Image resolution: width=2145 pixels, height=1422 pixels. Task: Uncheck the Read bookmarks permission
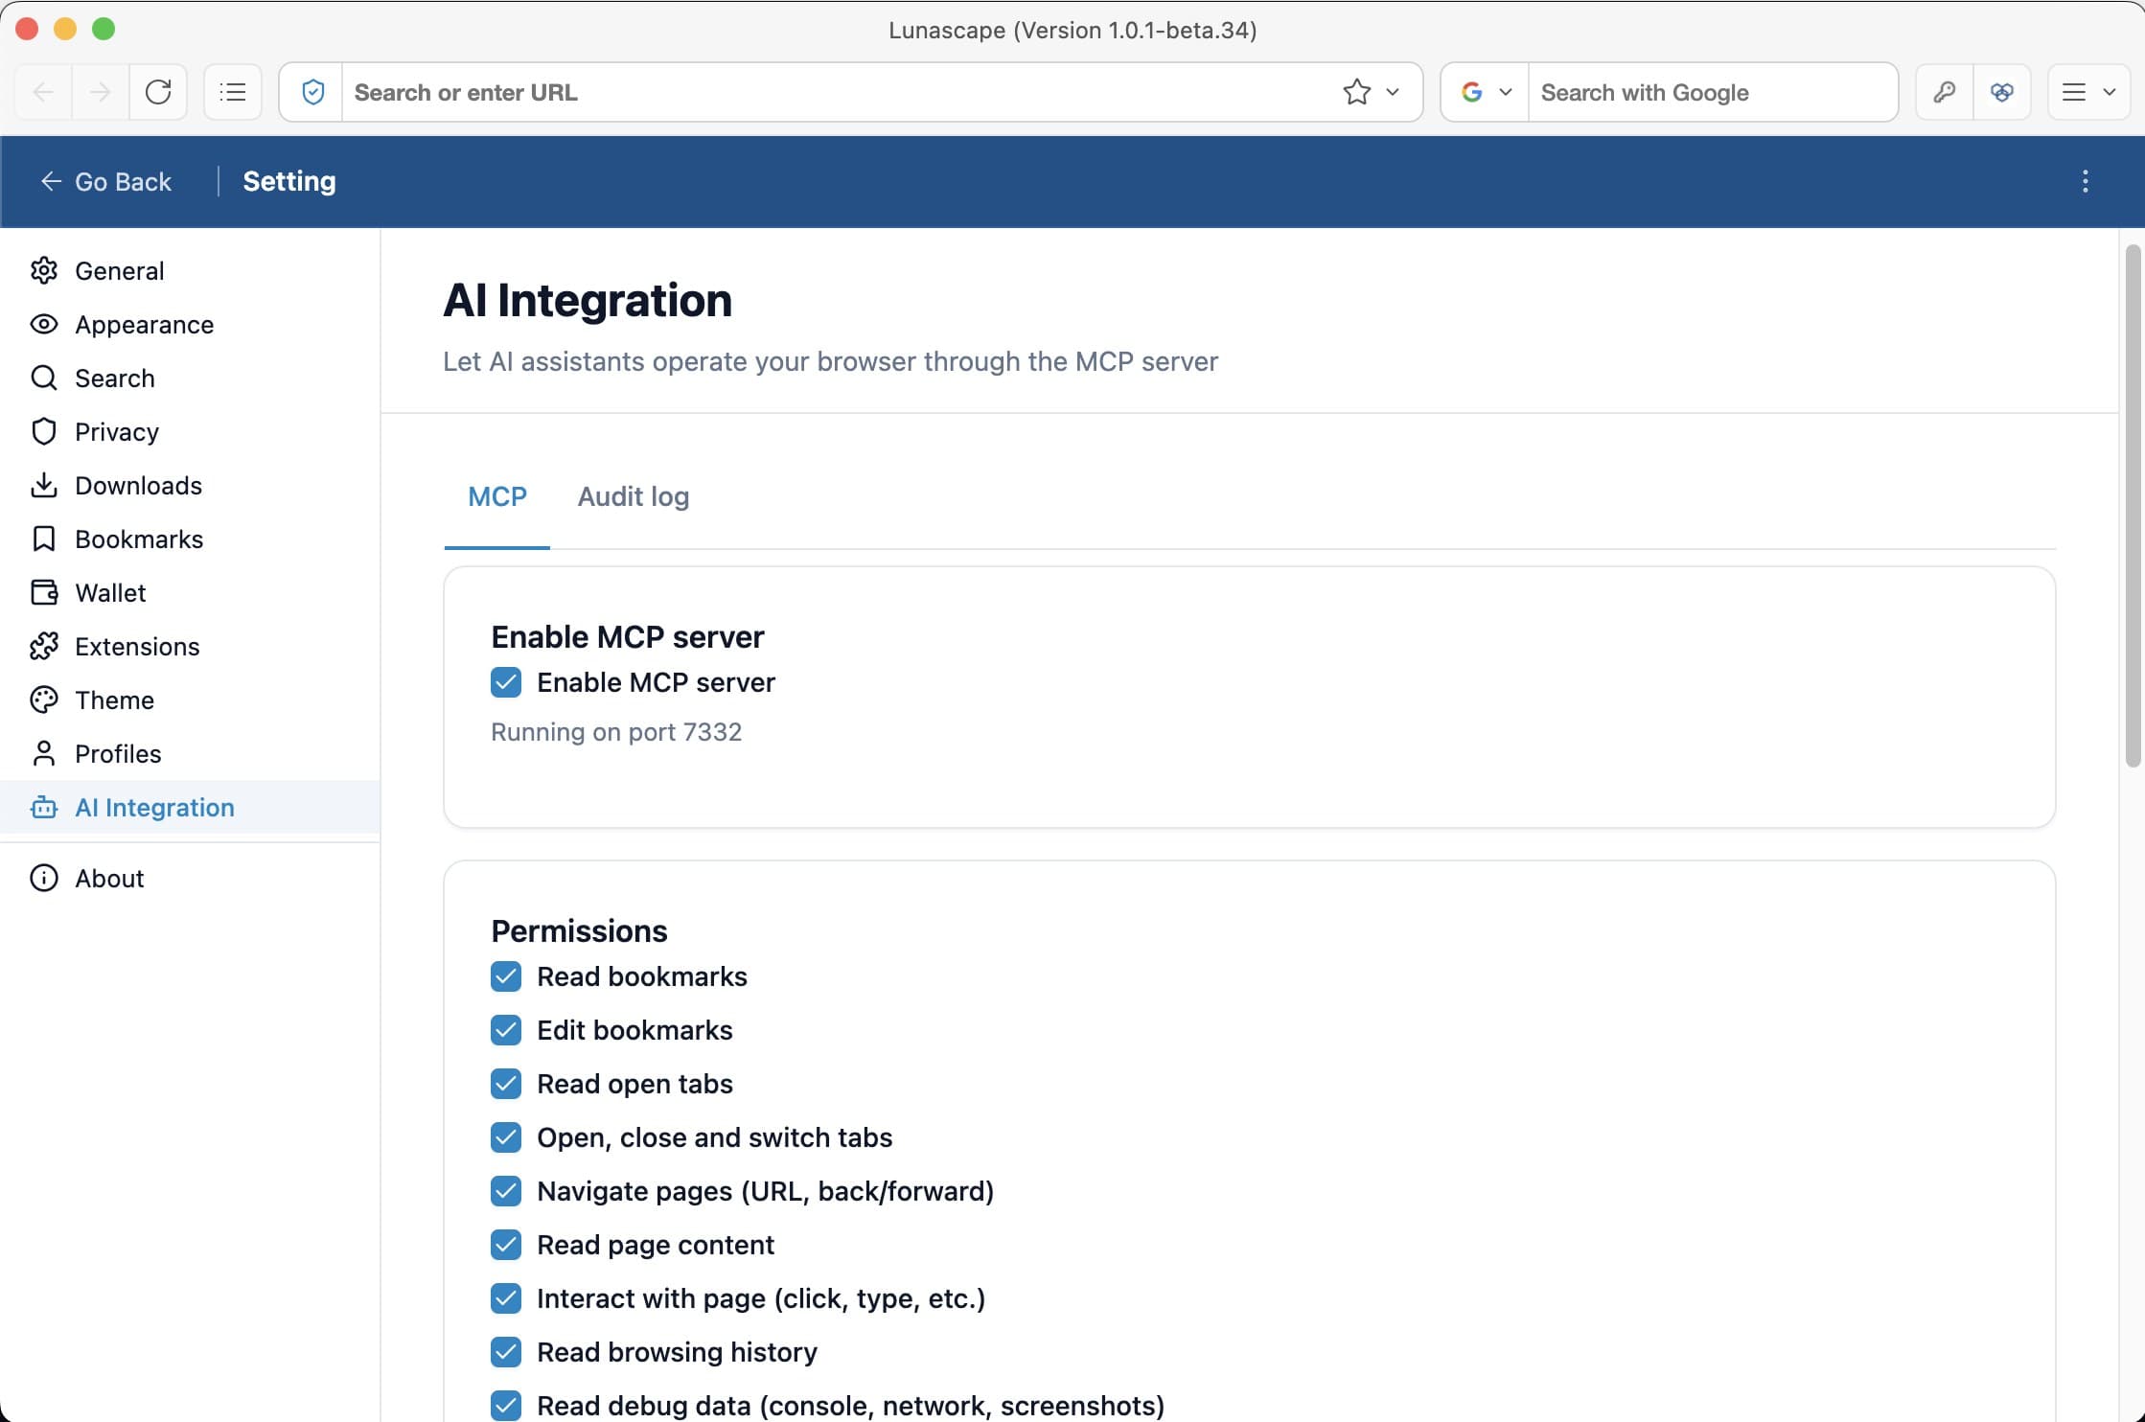pos(506,976)
